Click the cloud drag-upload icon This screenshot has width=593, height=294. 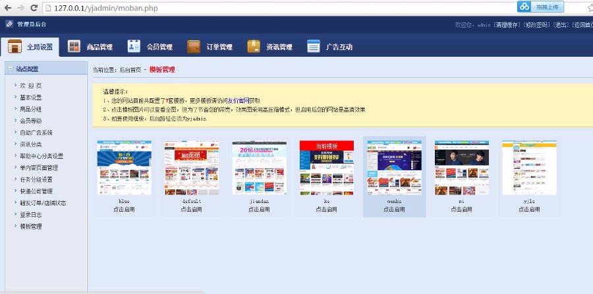click(524, 7)
